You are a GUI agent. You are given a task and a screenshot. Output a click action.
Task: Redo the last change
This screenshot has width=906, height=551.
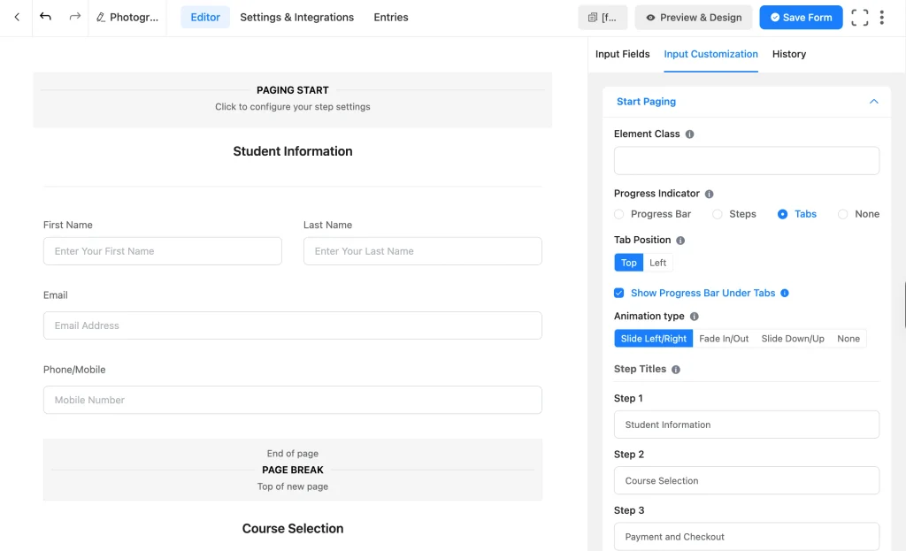(74, 17)
